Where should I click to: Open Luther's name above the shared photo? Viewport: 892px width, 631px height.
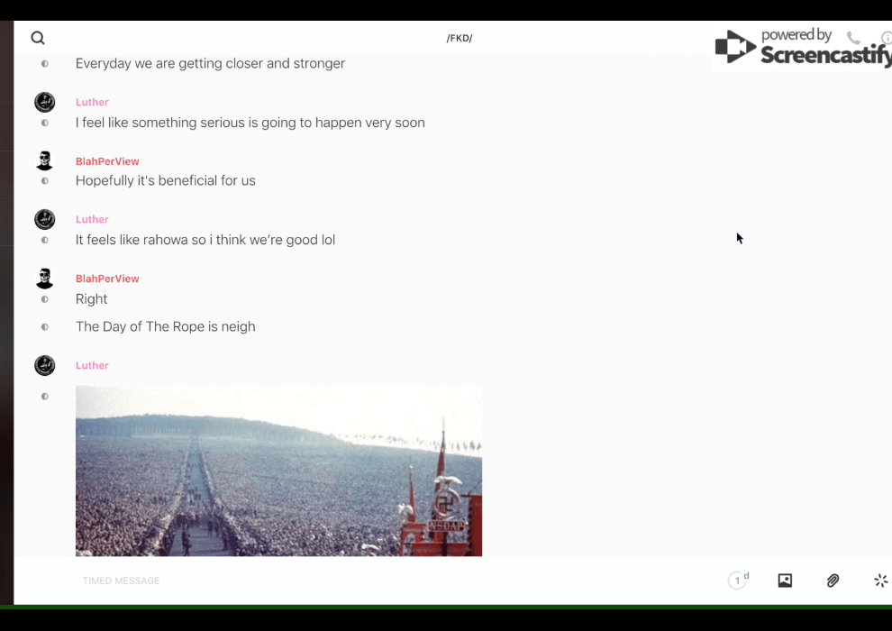pos(92,365)
